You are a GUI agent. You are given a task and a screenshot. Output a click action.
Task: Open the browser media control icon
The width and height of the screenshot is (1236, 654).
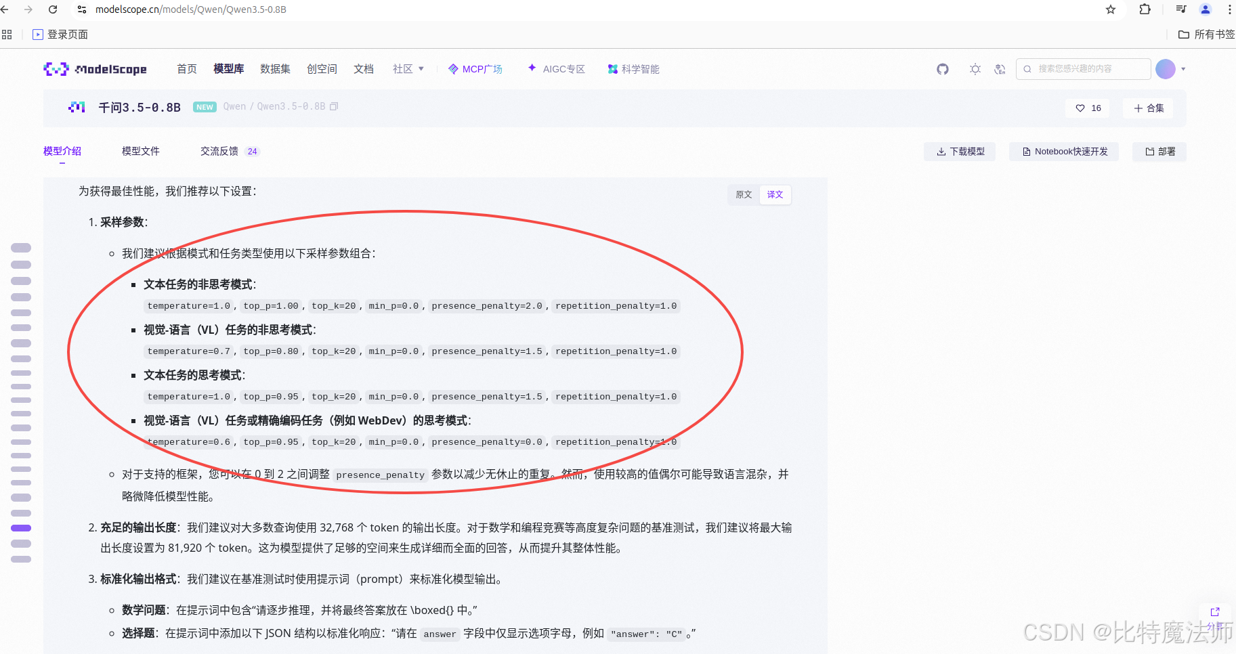(x=1181, y=9)
